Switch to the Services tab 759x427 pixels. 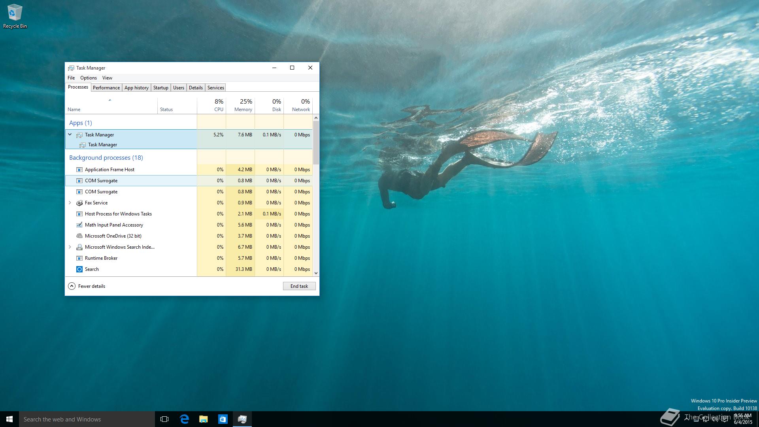coord(216,88)
